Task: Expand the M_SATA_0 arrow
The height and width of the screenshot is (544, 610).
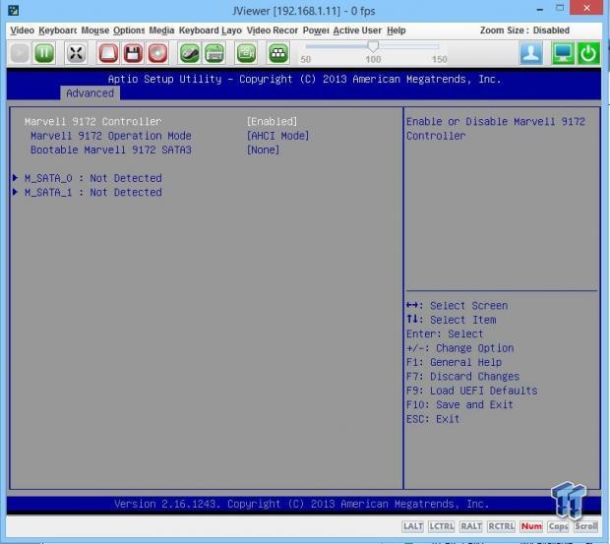Action: click(15, 178)
